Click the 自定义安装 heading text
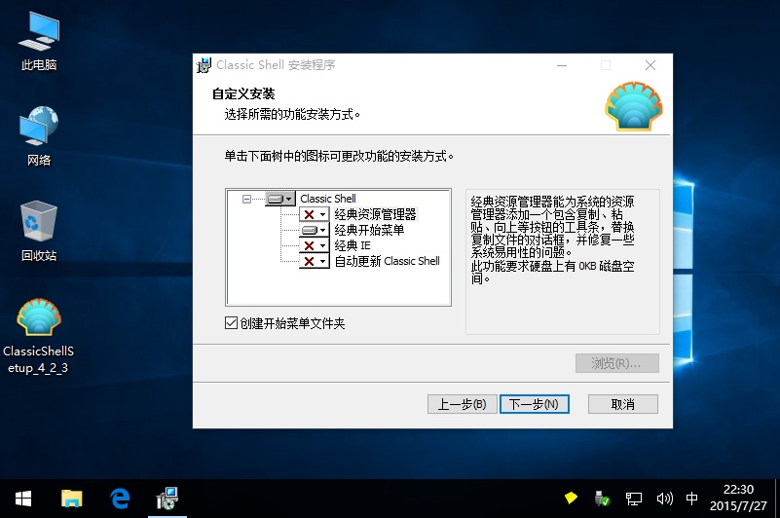This screenshot has width=780, height=518. click(x=243, y=94)
